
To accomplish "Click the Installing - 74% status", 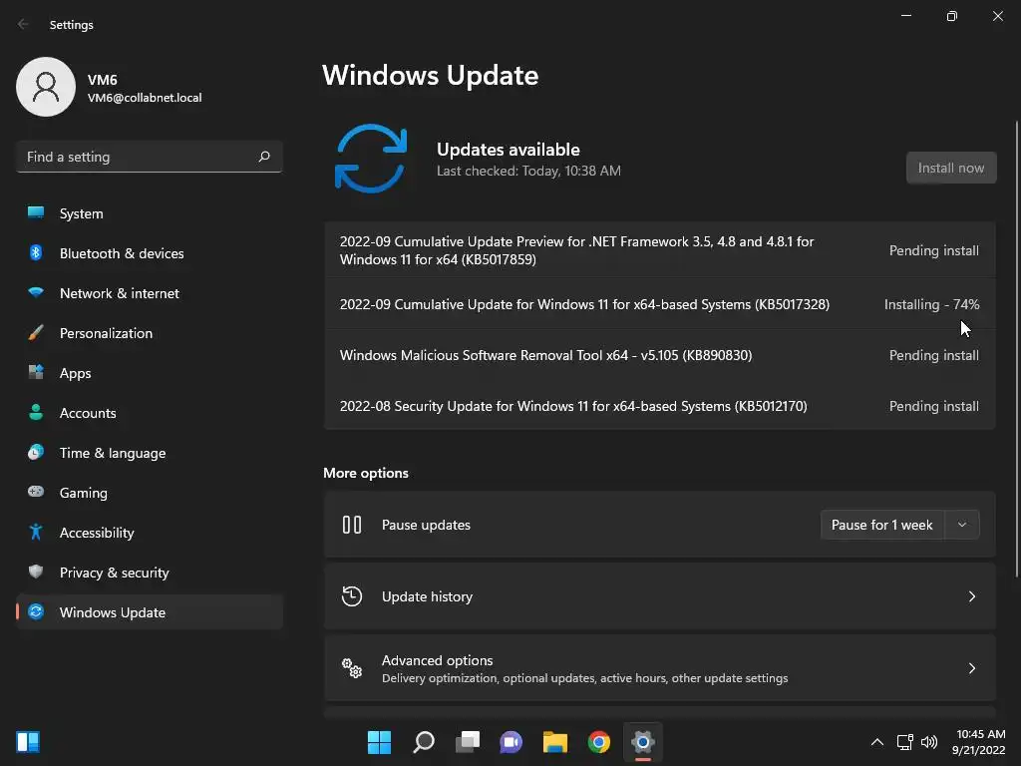I will pyautogui.click(x=932, y=304).
